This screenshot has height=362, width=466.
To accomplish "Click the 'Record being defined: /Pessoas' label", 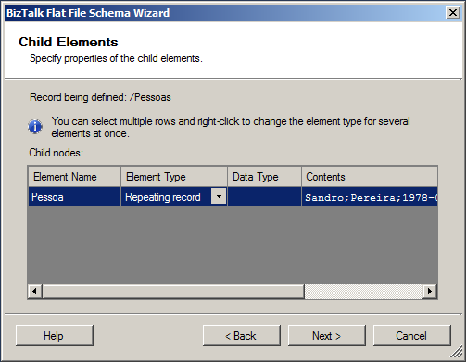I will point(100,97).
